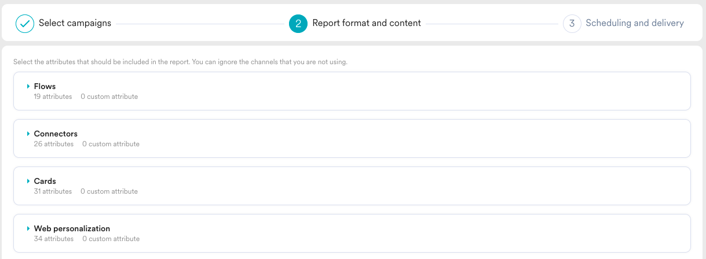Screen dimensions: 706x259
Task: Click the step 3 numbered circle
Action: [x=572, y=24]
